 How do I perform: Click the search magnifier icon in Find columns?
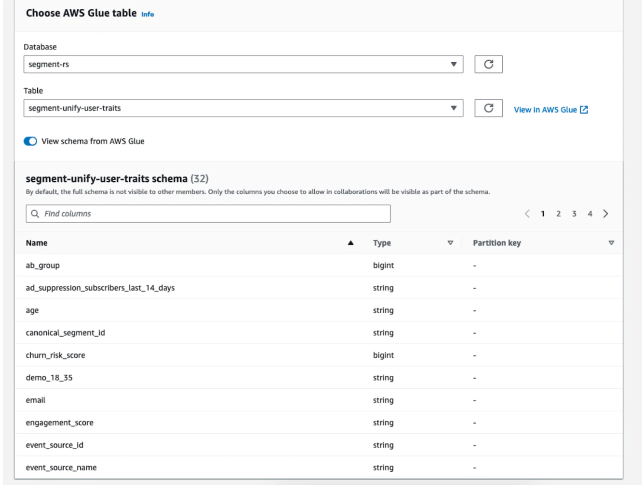[35, 214]
